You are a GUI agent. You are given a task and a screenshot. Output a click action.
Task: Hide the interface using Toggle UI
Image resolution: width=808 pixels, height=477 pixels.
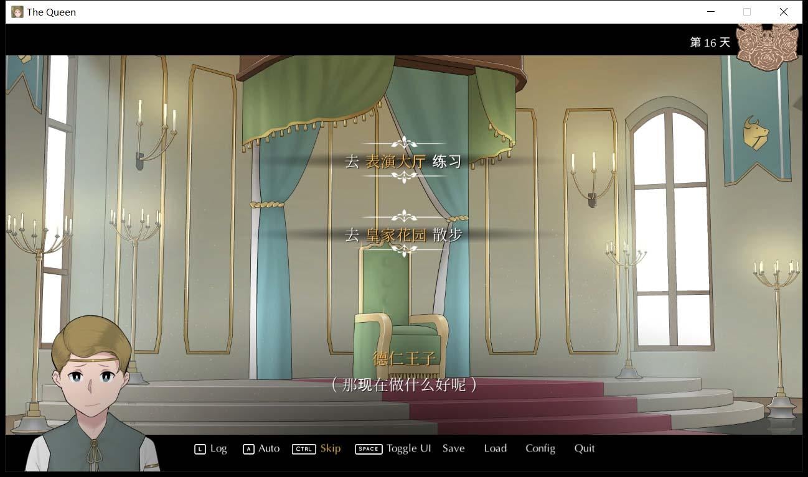(x=408, y=448)
